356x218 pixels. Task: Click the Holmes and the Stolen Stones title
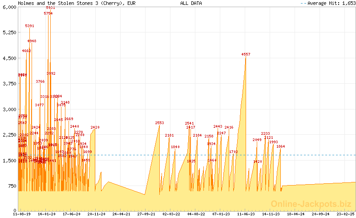pos(77,3)
